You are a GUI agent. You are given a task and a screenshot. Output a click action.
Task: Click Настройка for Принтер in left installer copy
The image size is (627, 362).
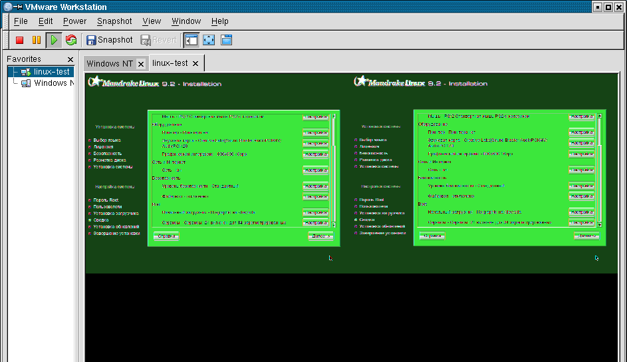tap(316, 132)
